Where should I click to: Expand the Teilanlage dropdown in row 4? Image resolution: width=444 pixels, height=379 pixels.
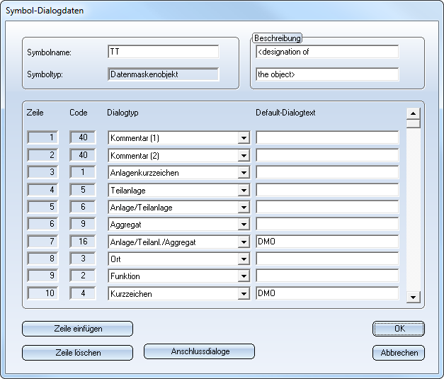[244, 191]
